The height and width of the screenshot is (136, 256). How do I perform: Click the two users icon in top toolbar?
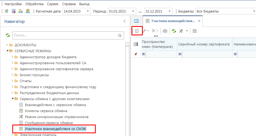click(x=28, y=11)
